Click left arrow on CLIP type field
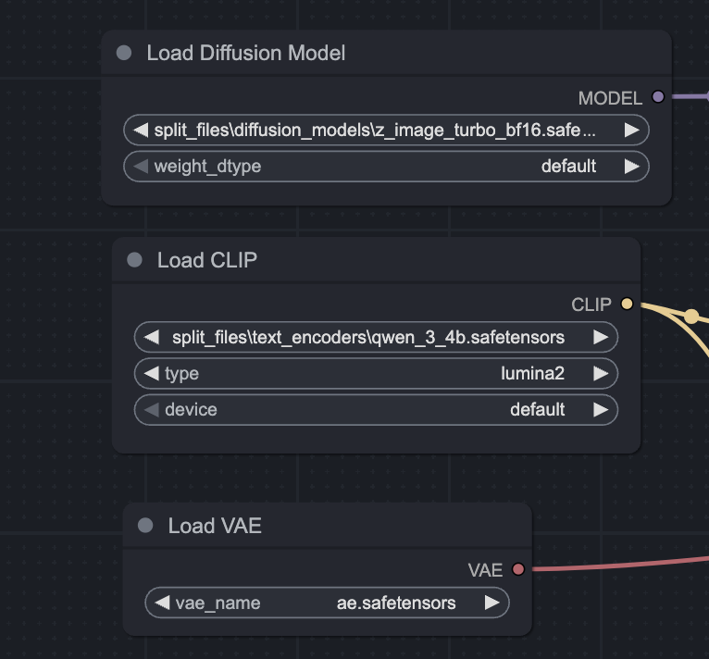Viewport: 709px width, 659px height. (x=152, y=374)
